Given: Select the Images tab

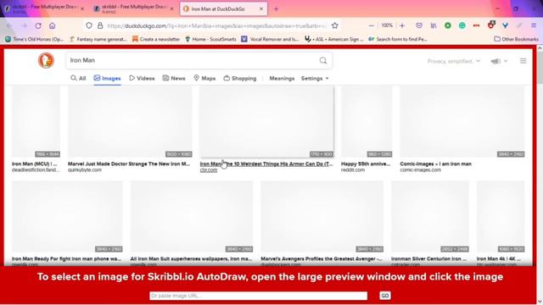Looking at the screenshot, I should 107,79.
